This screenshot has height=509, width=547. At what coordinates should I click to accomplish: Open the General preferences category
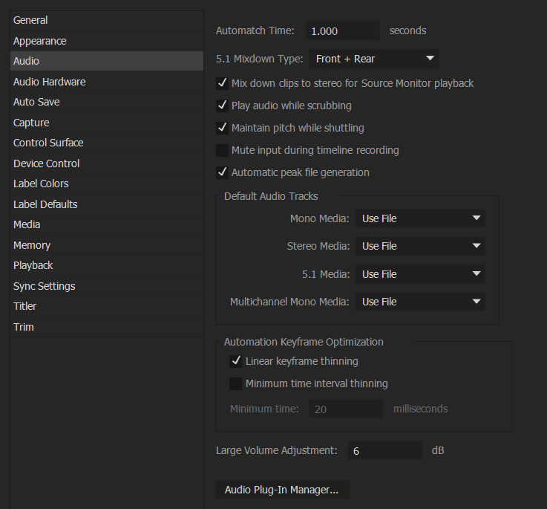click(x=107, y=20)
